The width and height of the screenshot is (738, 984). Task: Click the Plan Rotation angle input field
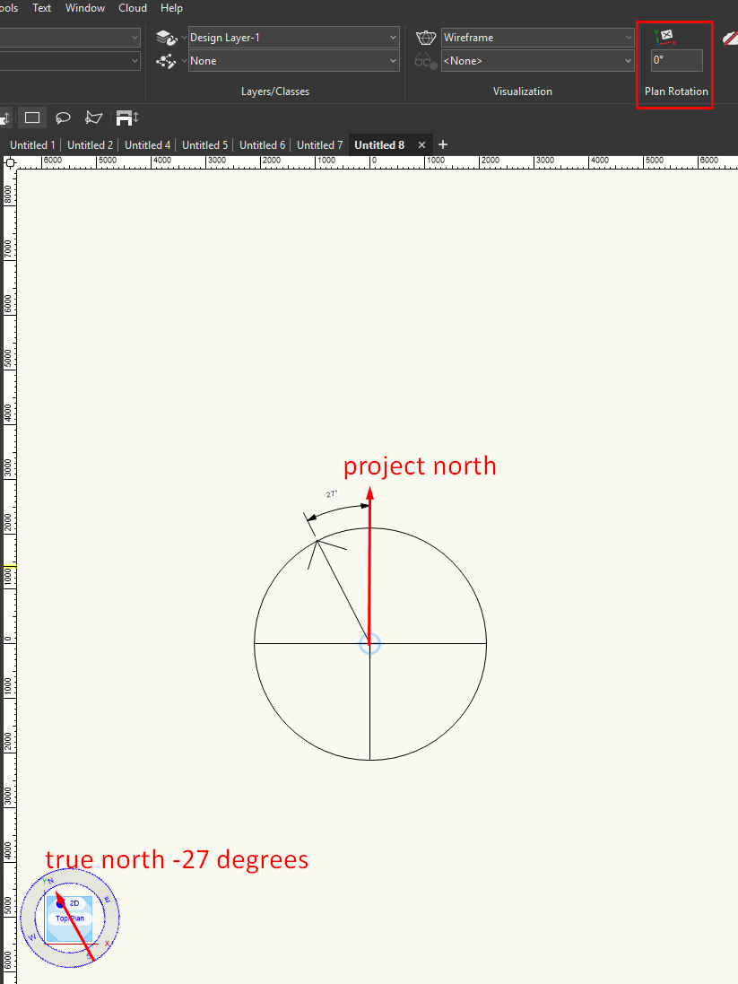coord(676,60)
